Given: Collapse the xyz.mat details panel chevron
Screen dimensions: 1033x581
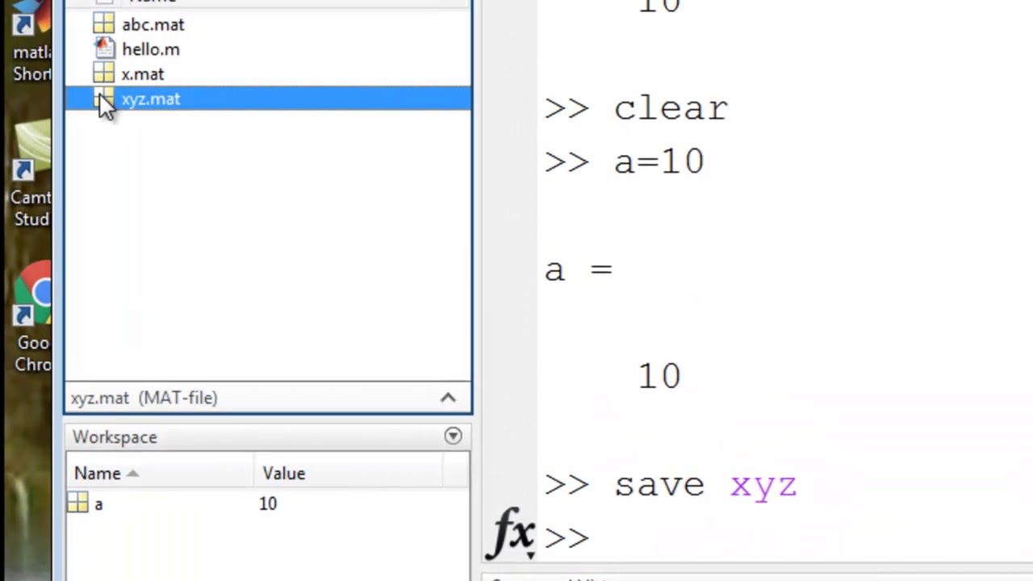Looking at the screenshot, I should [x=448, y=398].
